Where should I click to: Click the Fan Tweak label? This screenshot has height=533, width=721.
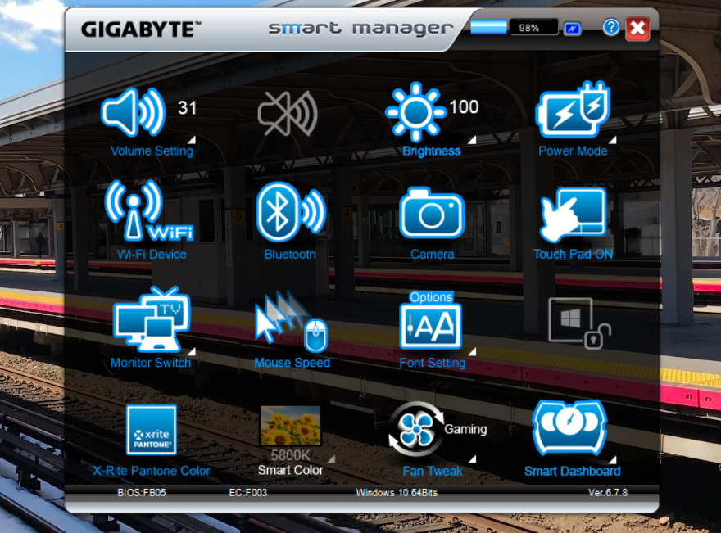433,472
